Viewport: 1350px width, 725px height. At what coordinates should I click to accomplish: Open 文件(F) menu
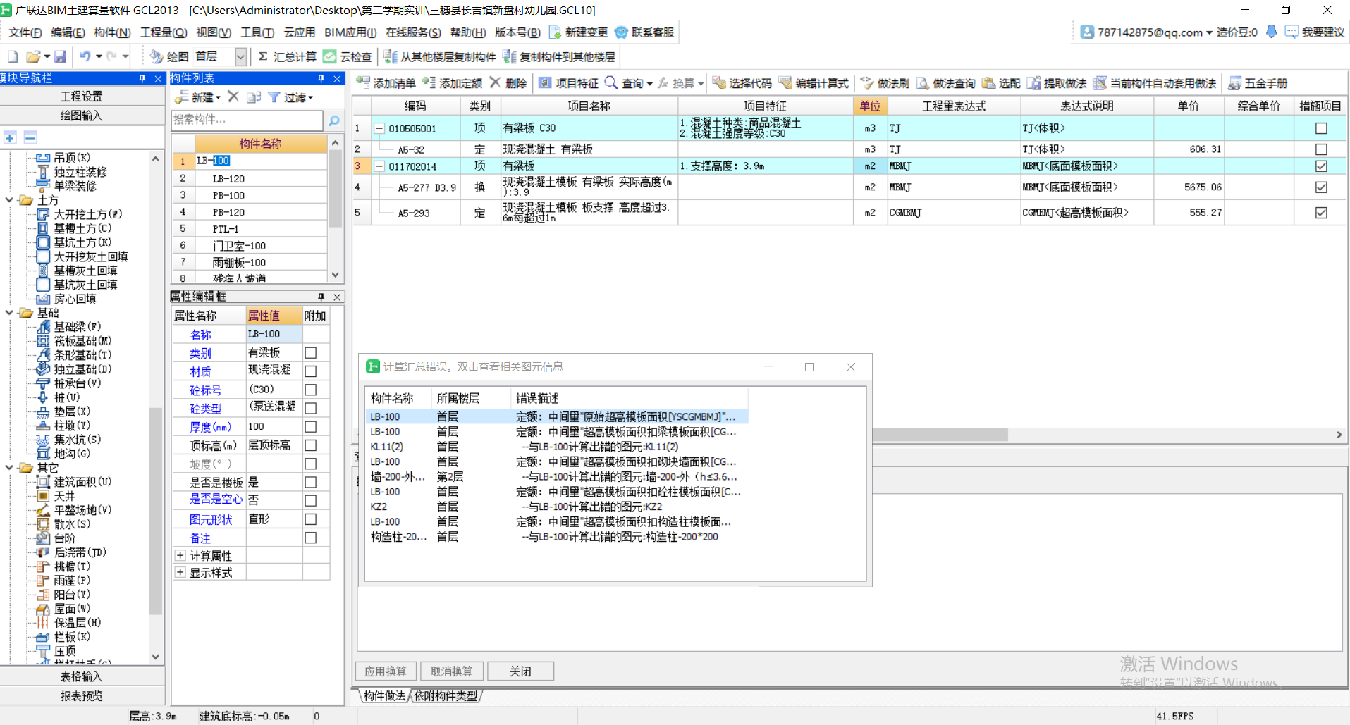click(25, 32)
